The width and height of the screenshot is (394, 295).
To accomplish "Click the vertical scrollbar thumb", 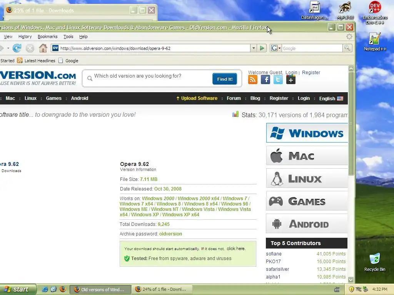I will (x=351, y=124).
